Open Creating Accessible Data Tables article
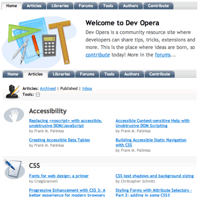Screen dimensions: 199x201 [x=59, y=140]
